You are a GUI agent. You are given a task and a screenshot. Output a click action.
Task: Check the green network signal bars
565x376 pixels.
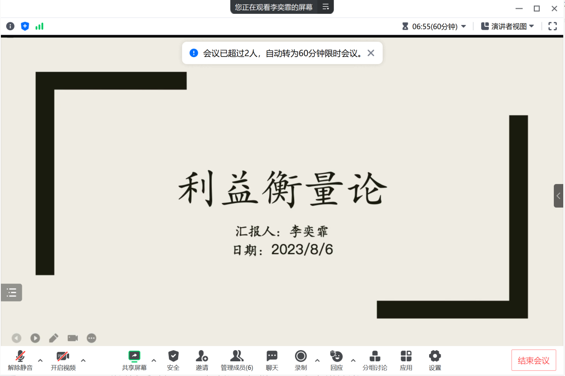coord(40,26)
